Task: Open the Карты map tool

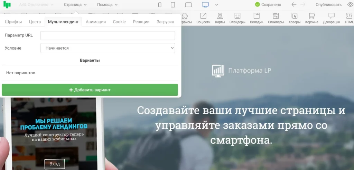Action: click(220, 19)
